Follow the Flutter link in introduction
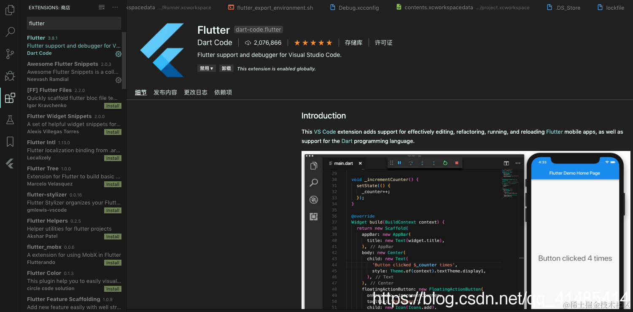The width and height of the screenshot is (633, 312). pos(555,132)
